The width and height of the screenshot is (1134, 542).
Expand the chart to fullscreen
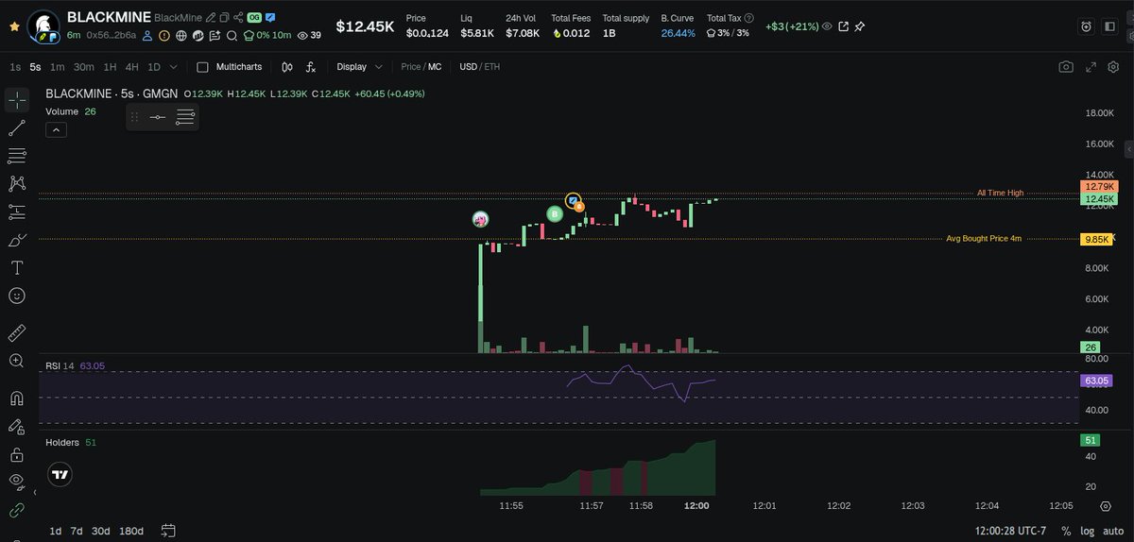pos(1090,67)
